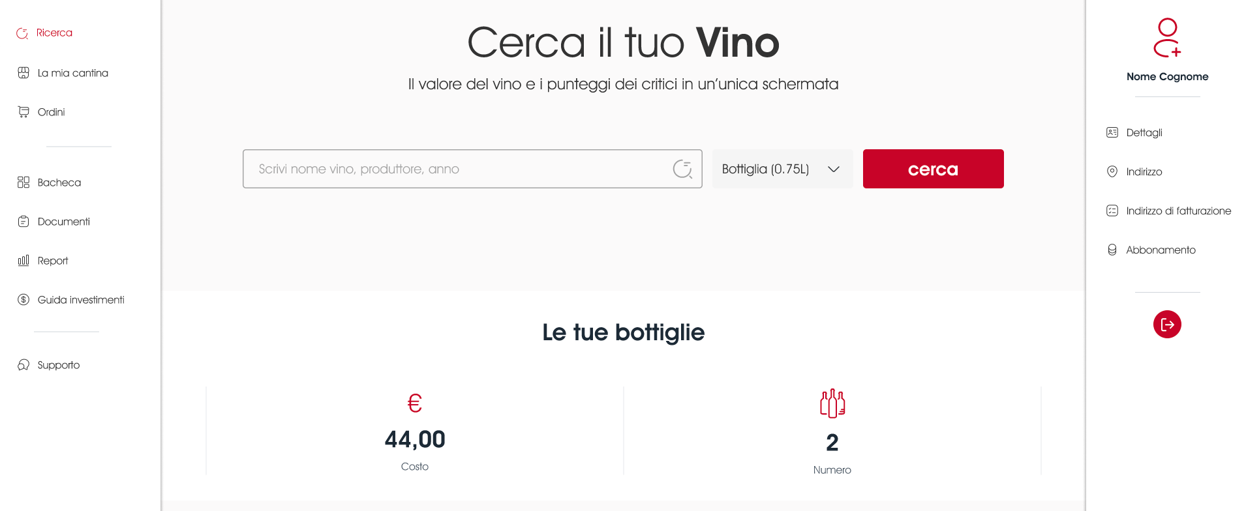Click the red logout icon button
1246x511 pixels.
click(1167, 324)
